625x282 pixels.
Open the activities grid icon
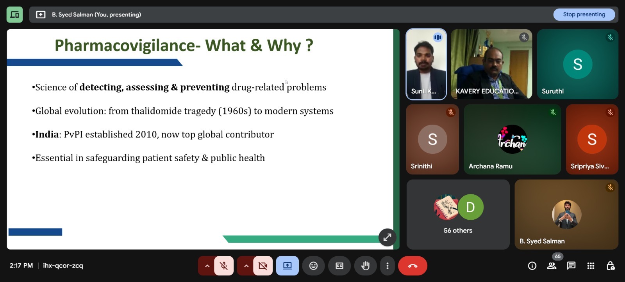click(591, 266)
